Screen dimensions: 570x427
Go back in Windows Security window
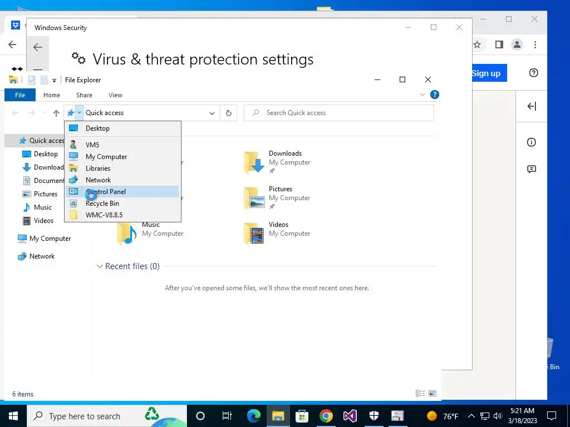(x=38, y=47)
